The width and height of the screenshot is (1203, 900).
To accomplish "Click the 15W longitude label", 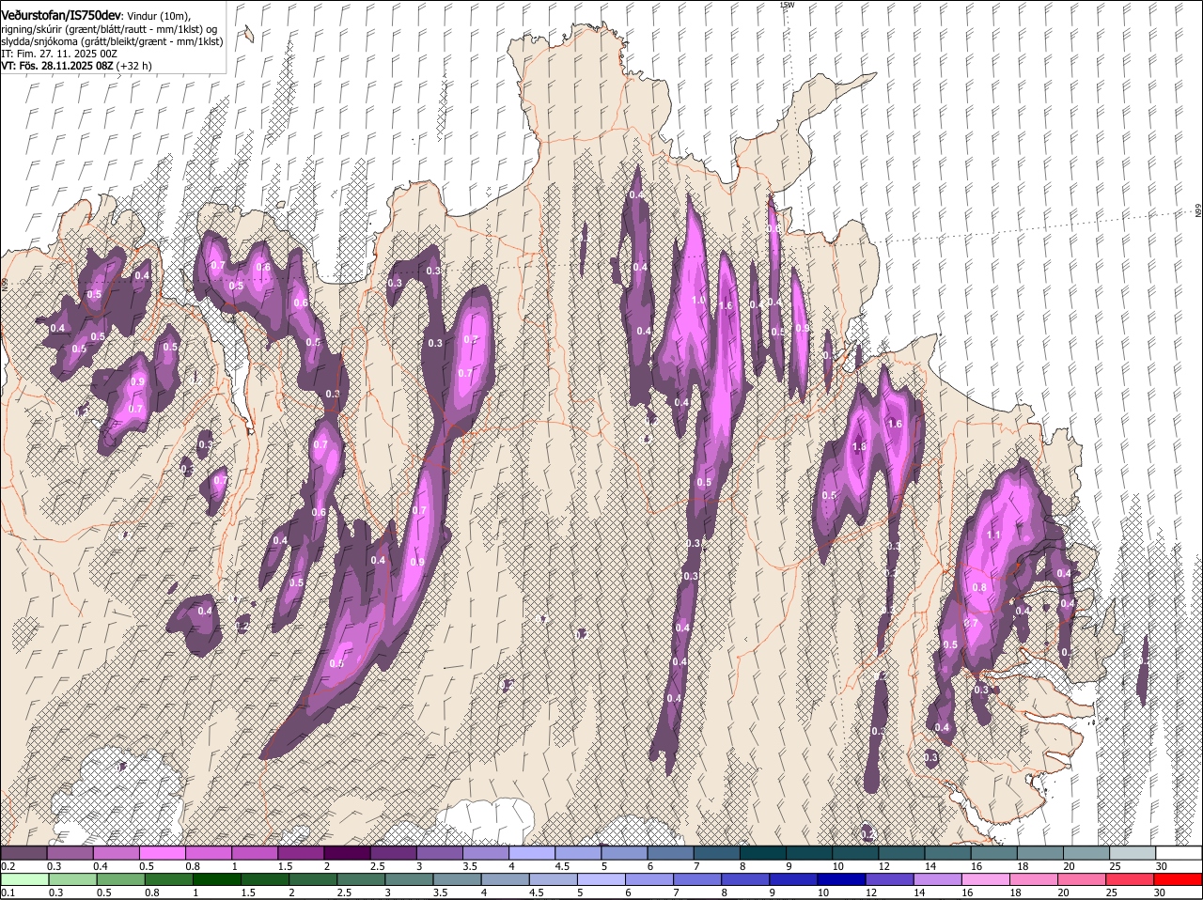I will click(787, 5).
